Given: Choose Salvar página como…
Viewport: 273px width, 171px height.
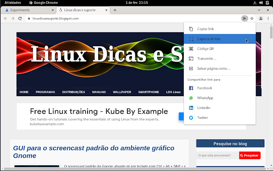Looking at the screenshot, I should tap(220, 68).
